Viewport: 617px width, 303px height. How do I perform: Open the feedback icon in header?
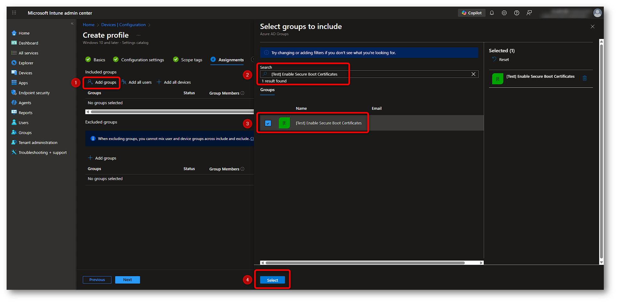coord(529,13)
